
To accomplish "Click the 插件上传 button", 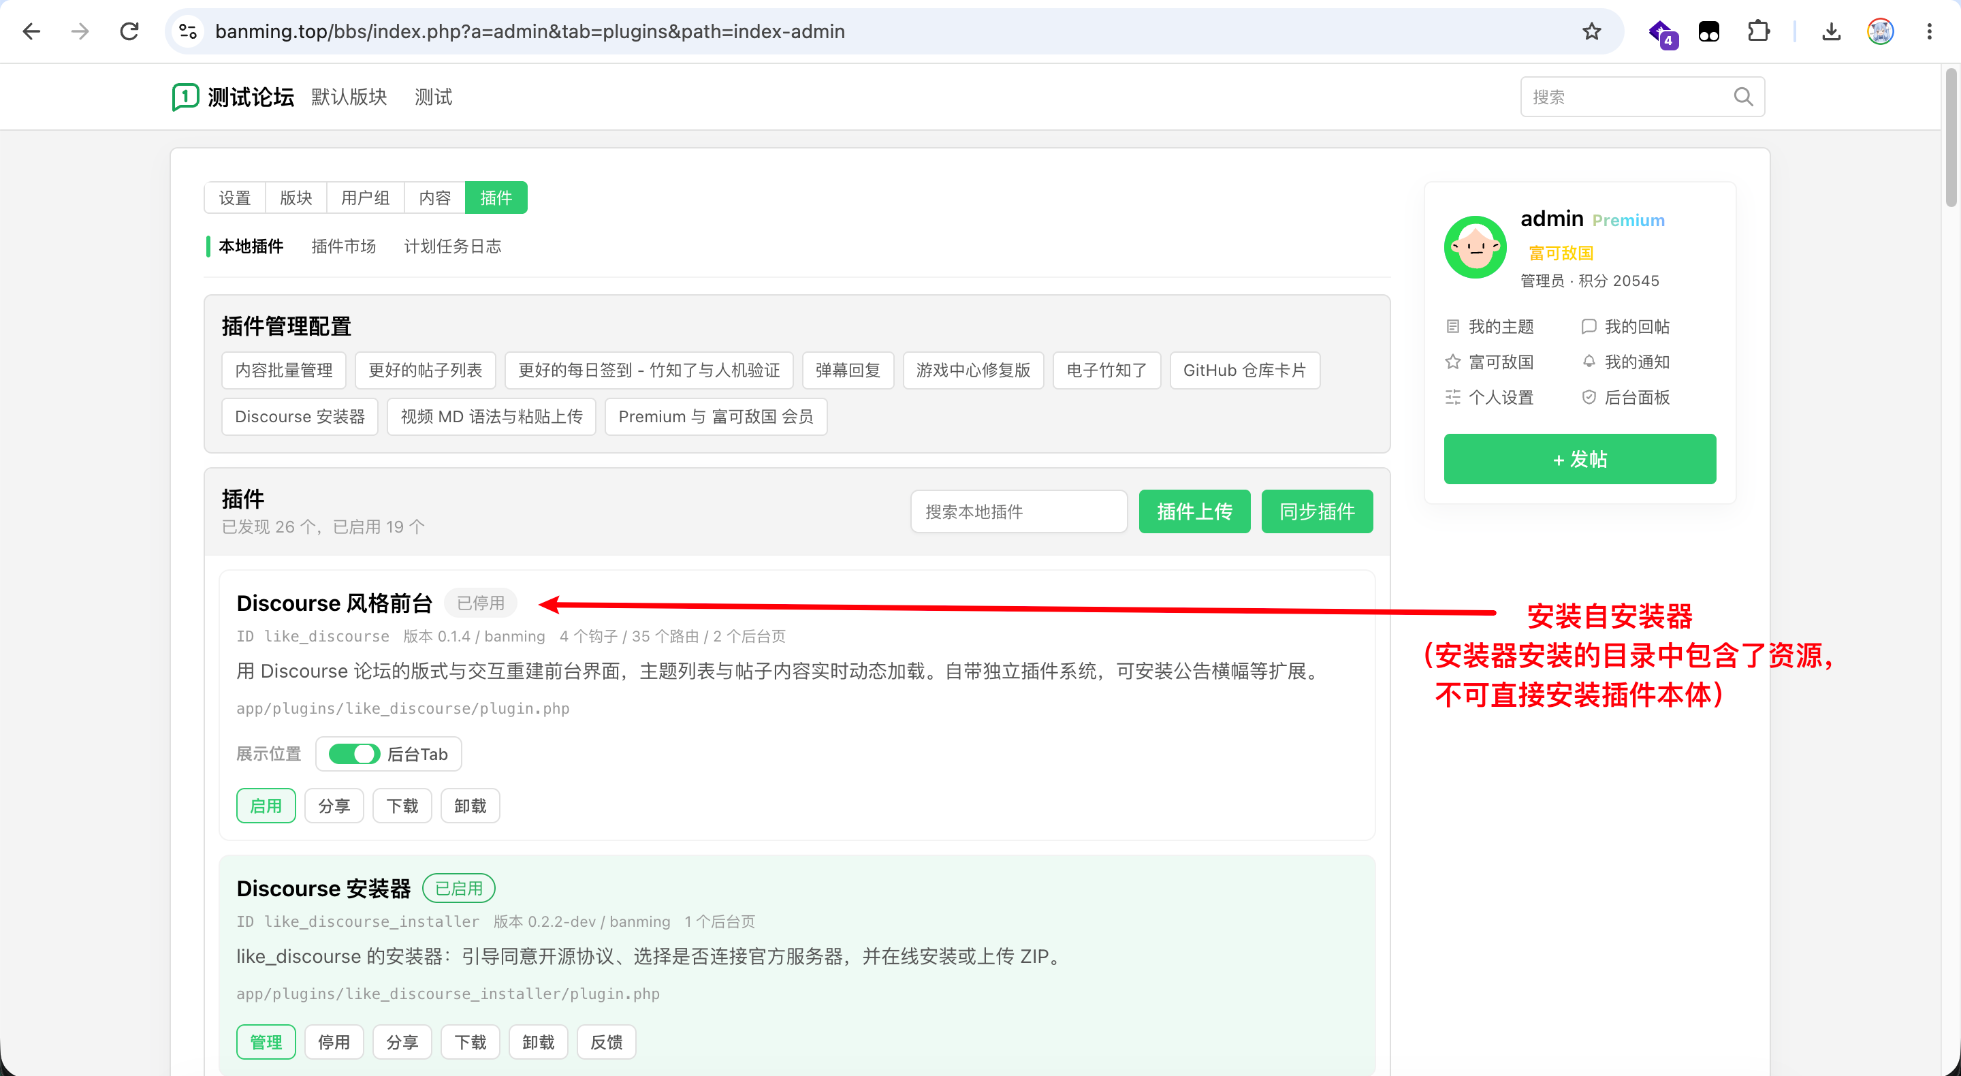I will 1194,511.
